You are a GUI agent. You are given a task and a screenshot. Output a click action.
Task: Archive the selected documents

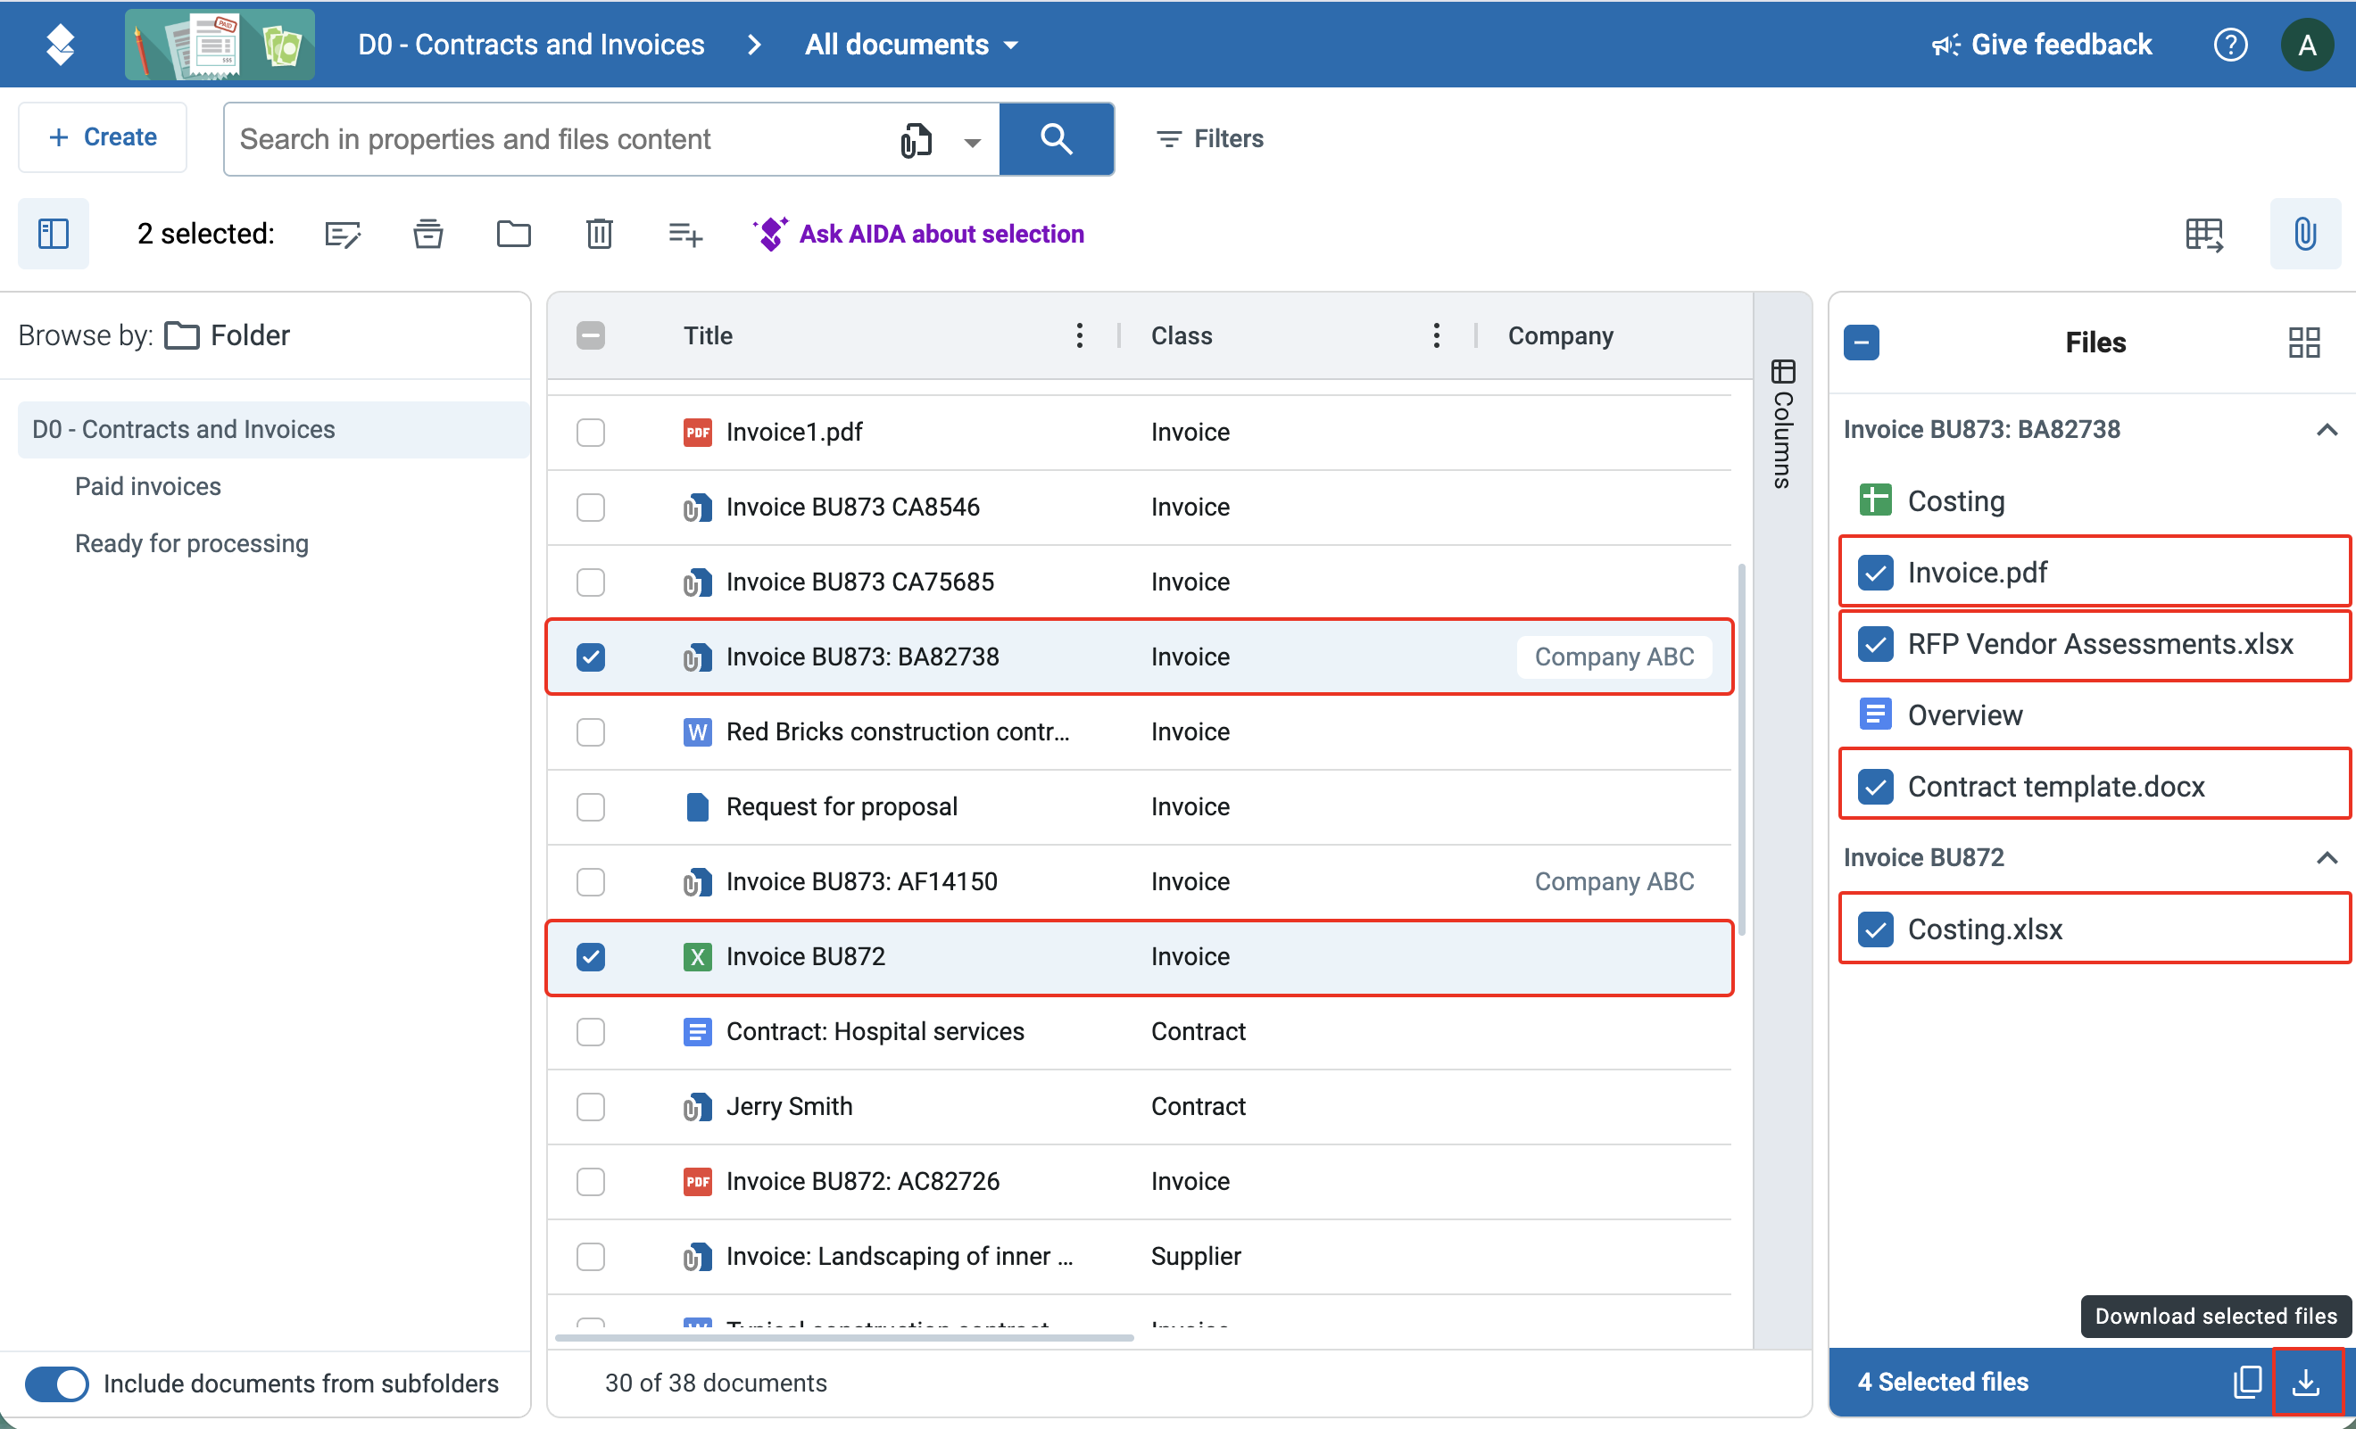pos(427,233)
